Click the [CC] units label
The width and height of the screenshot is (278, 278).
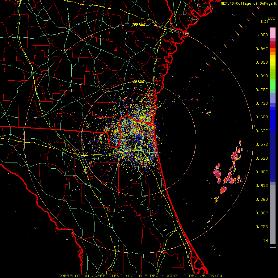[x=263, y=21]
